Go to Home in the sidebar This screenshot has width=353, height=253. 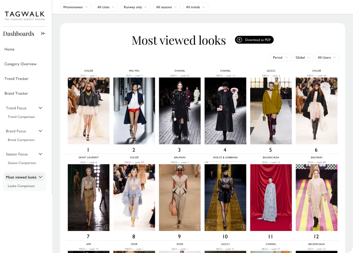point(9,49)
